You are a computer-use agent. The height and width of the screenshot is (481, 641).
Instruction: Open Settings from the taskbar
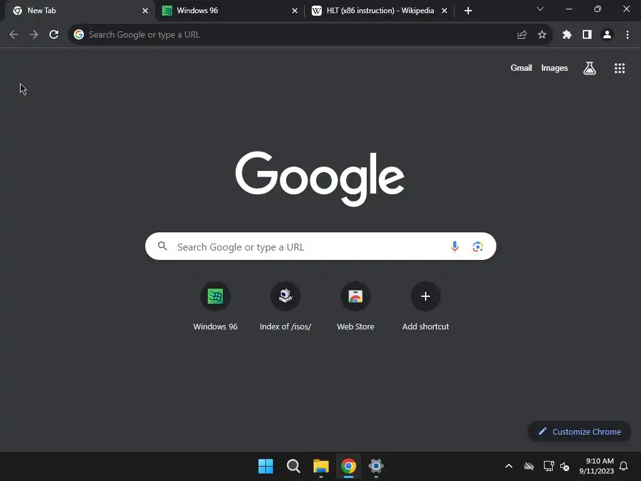coord(376,466)
